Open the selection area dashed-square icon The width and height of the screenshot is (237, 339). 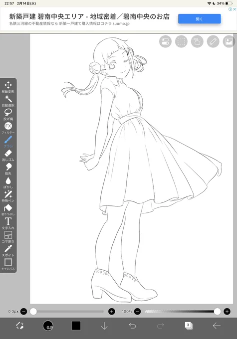coord(181,41)
